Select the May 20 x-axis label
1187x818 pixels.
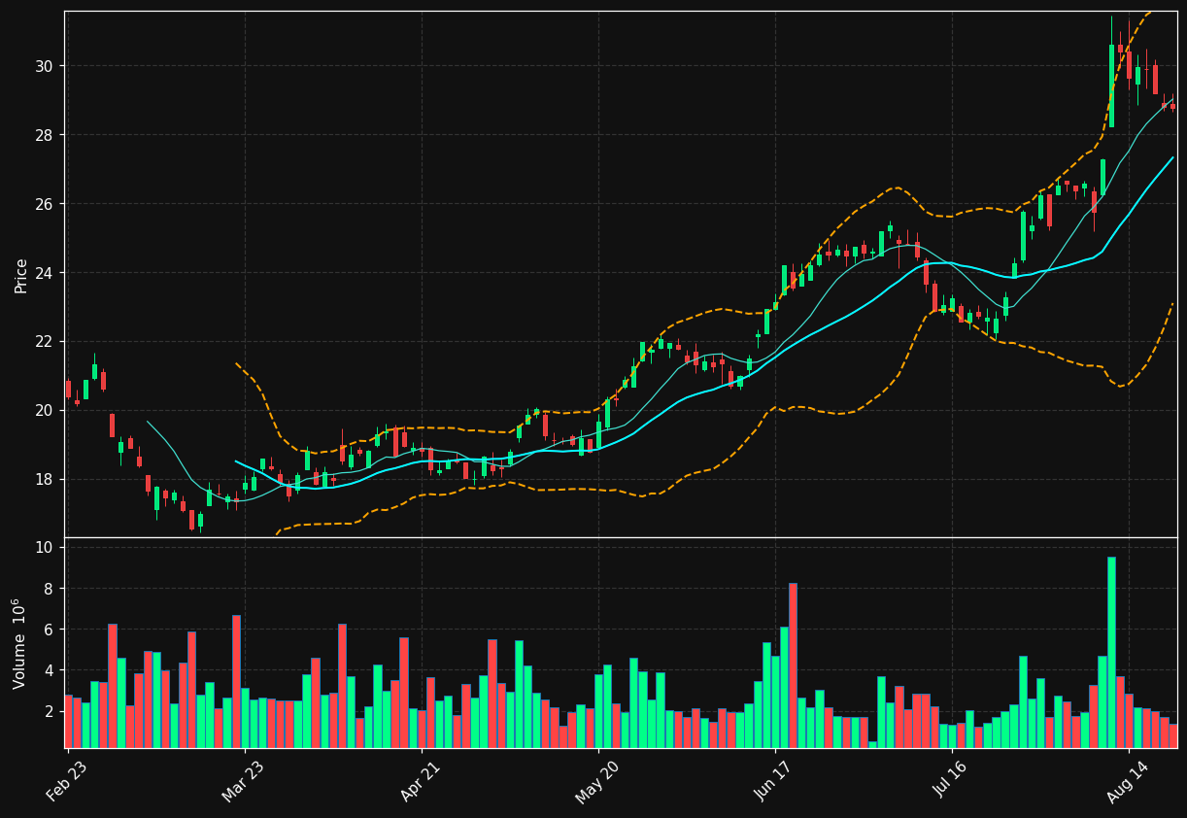[x=598, y=783]
